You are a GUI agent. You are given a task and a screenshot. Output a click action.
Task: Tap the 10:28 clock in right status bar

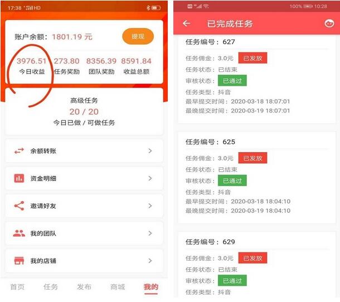(320, 6)
